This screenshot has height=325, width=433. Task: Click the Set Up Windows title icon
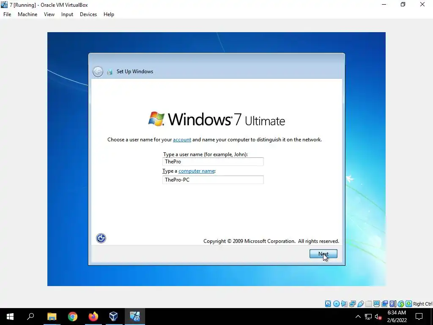[110, 72]
